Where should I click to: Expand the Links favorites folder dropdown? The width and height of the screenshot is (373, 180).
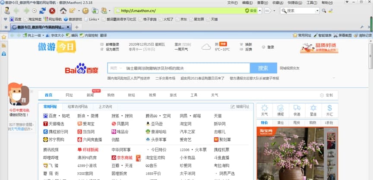(x=98, y=19)
